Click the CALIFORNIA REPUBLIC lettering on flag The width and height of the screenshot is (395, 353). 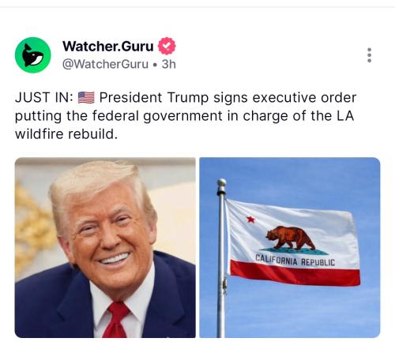(295, 260)
